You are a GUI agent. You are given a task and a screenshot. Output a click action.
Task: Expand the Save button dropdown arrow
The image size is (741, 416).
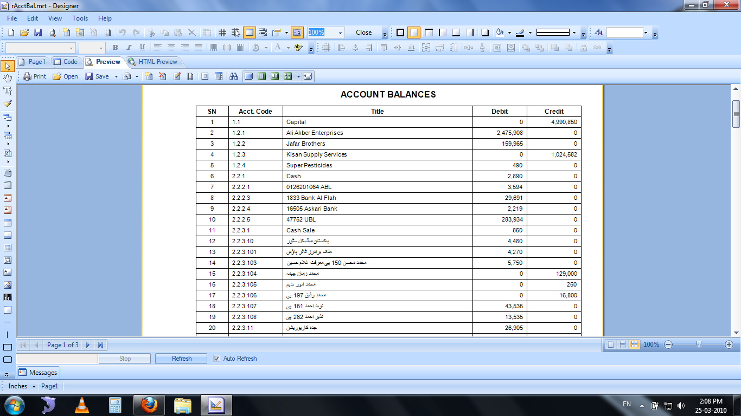click(x=116, y=76)
